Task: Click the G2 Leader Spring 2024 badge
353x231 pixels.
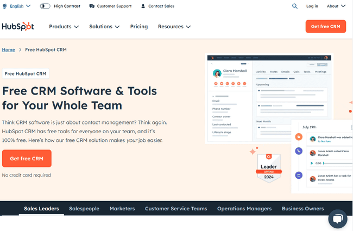Action: click(269, 168)
